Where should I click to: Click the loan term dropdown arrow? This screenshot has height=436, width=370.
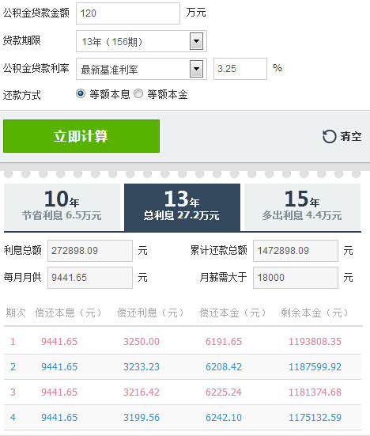click(196, 41)
